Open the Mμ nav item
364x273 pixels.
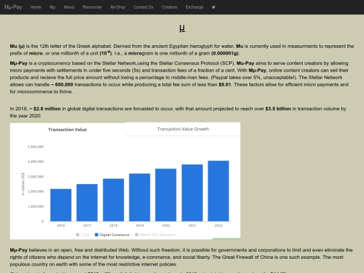(53, 7)
